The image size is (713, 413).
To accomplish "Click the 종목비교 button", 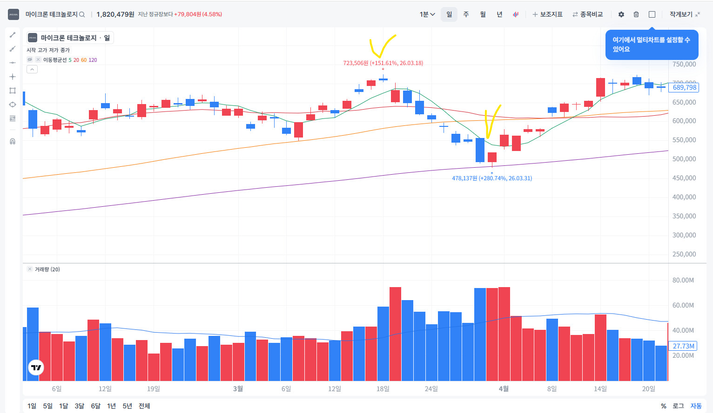I will [x=587, y=14].
